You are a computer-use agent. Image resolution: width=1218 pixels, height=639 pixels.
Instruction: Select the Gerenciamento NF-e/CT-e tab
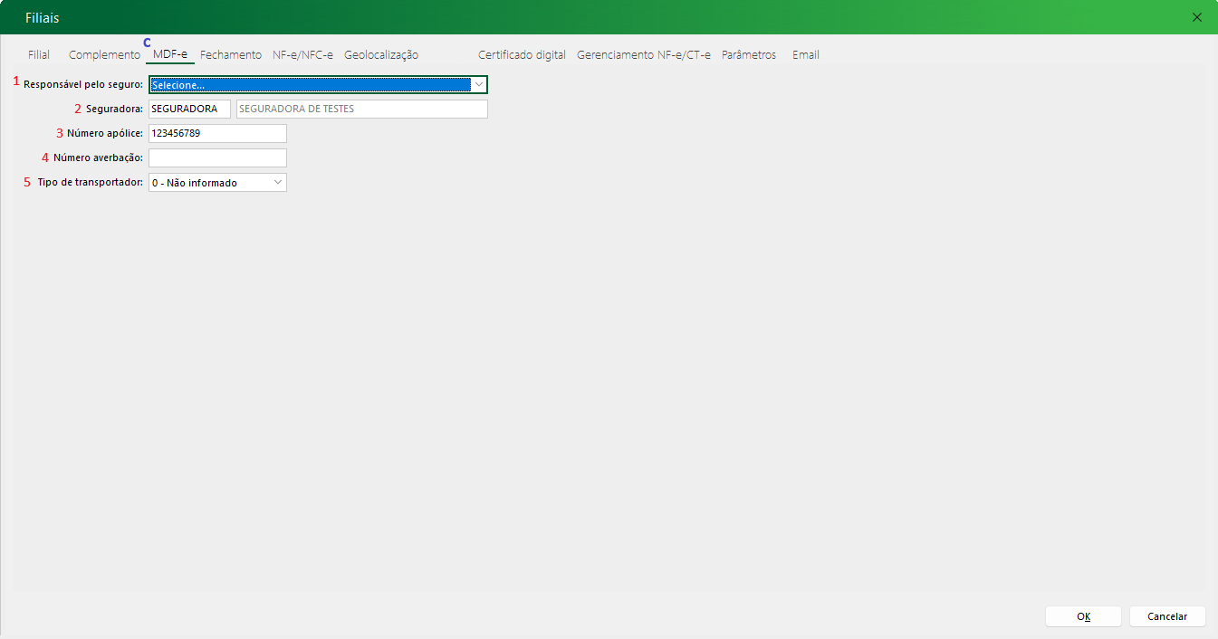point(644,55)
